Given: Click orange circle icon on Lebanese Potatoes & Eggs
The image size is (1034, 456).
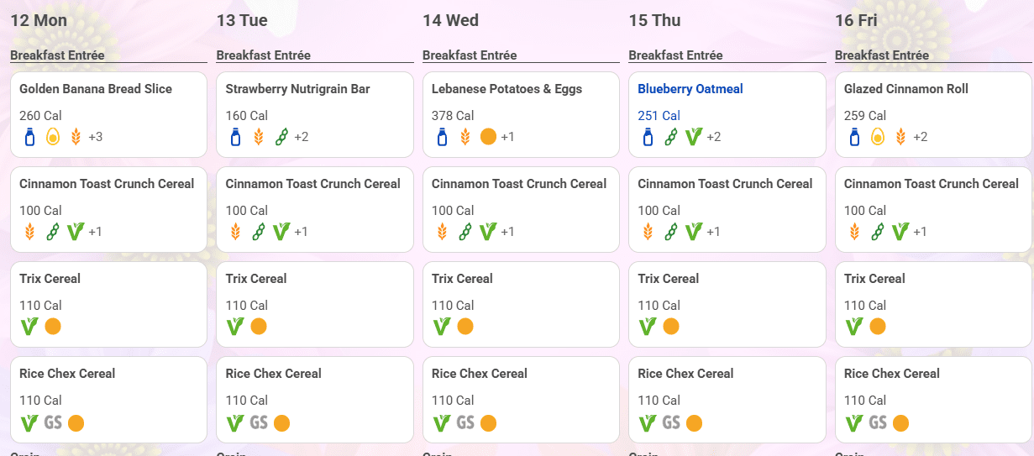Looking at the screenshot, I should click(x=488, y=137).
